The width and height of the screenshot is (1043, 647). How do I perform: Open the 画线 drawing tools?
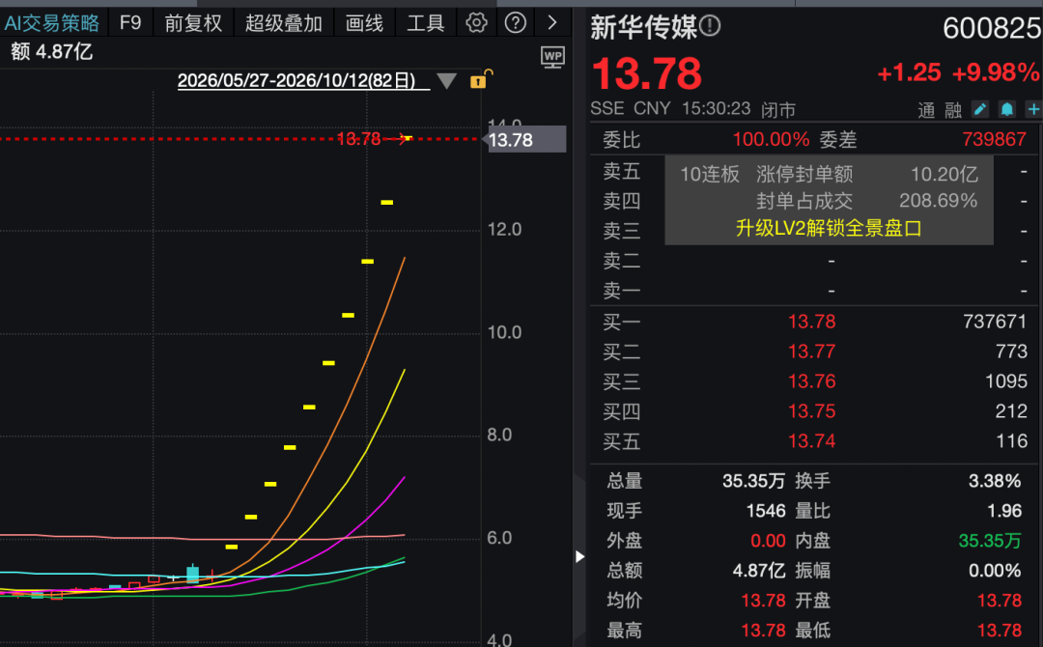pos(364,24)
